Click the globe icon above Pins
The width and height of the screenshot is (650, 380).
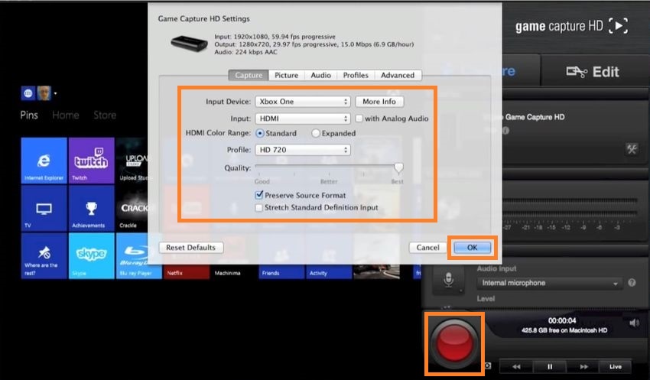point(28,93)
